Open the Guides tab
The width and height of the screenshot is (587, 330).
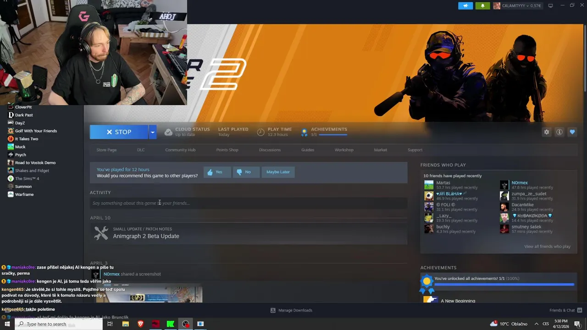(308, 150)
